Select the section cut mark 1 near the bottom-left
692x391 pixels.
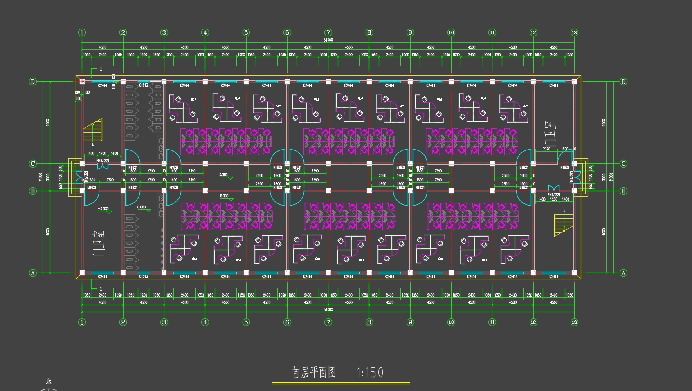(101, 289)
